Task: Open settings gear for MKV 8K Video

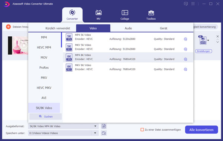Action: pos(185,69)
